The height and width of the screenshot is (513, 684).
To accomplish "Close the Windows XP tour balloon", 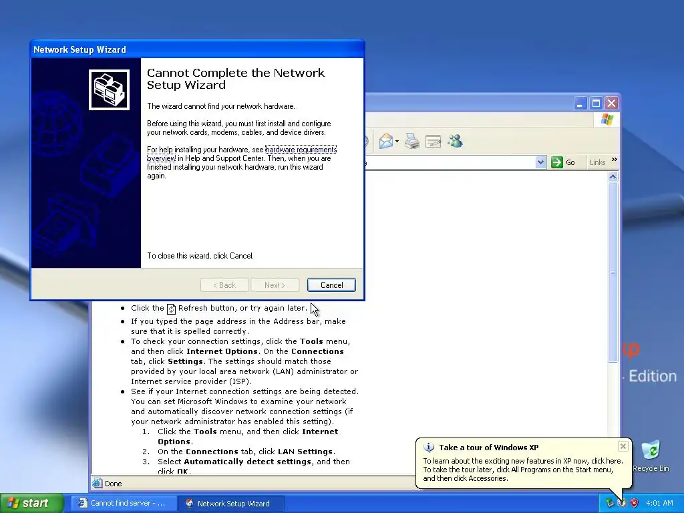I will pos(623,446).
